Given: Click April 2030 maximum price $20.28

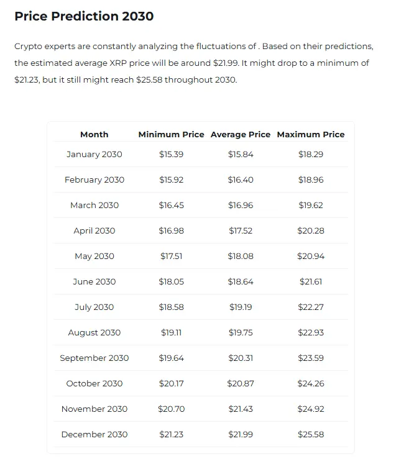Looking at the screenshot, I should coord(311,231).
